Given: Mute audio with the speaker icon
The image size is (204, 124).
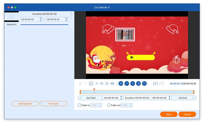Looking at the screenshot, I should [112, 84].
